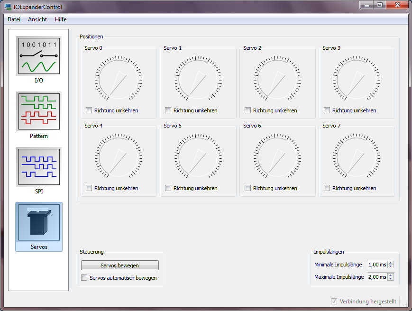The width and height of the screenshot is (412, 311).
Task: Minimize the IOExpanderControl window
Action: click(x=367, y=5)
